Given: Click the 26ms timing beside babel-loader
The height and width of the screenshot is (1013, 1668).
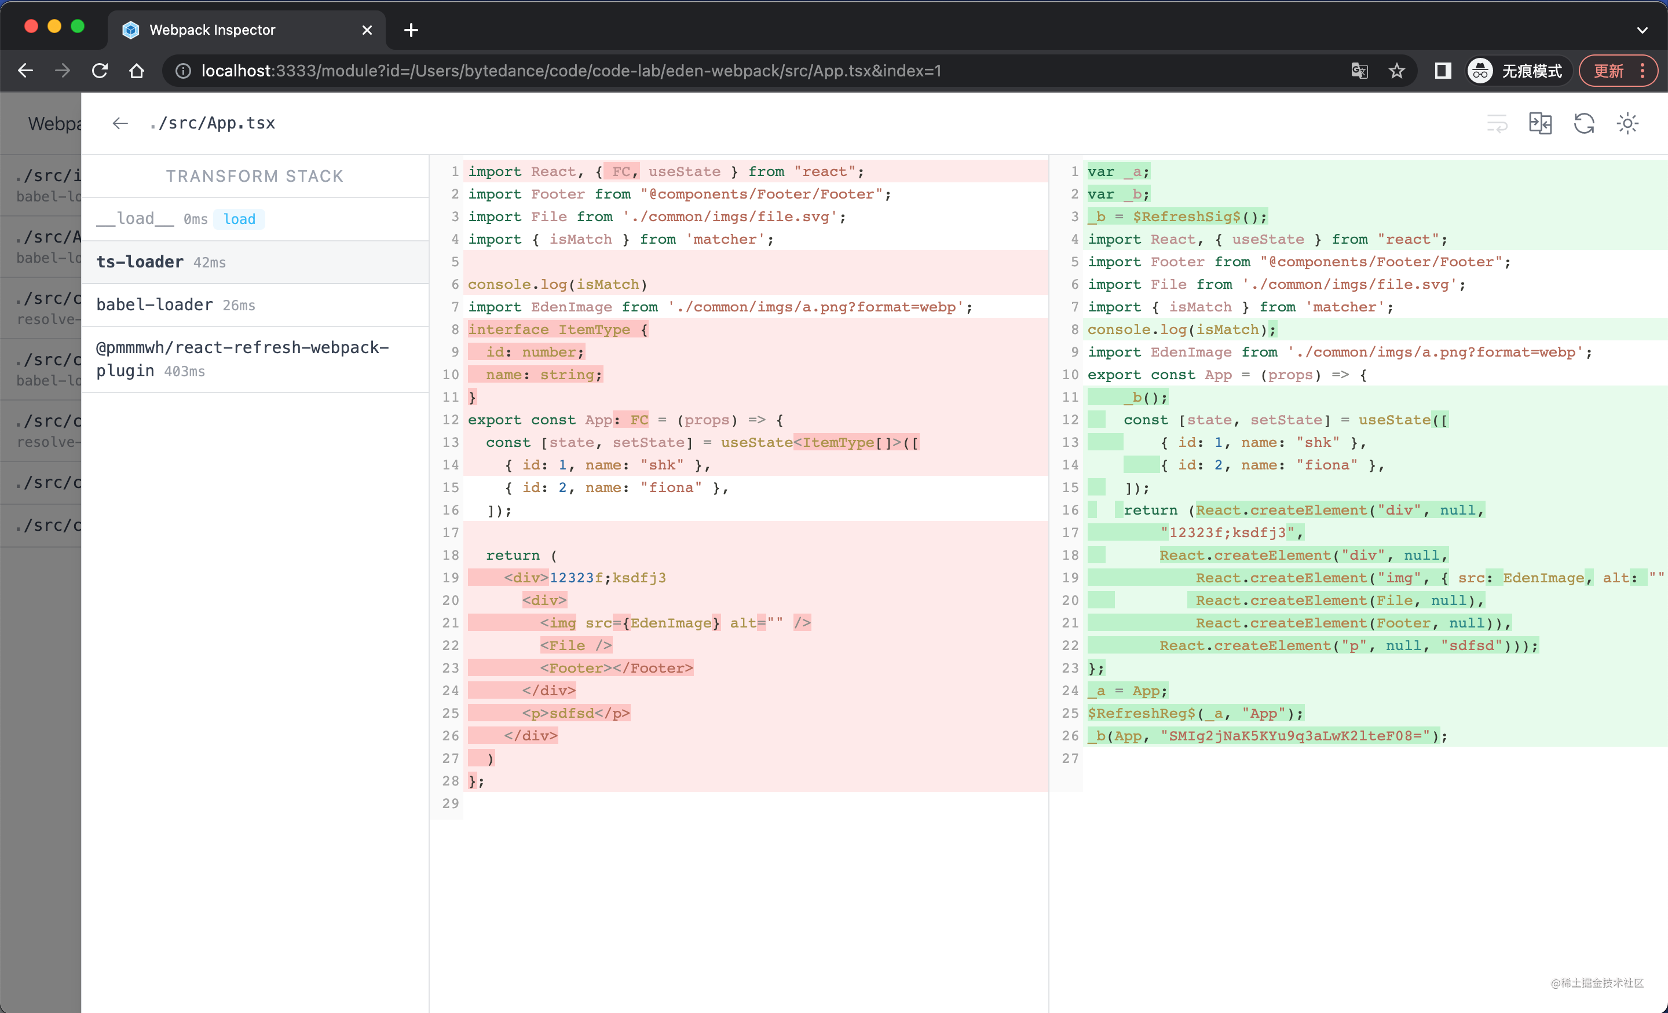Looking at the screenshot, I should (239, 305).
